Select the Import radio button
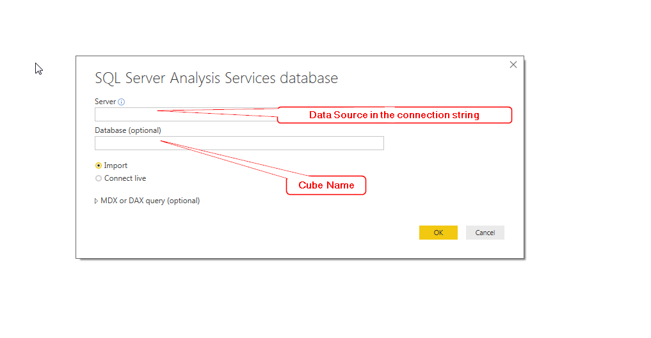 [99, 165]
